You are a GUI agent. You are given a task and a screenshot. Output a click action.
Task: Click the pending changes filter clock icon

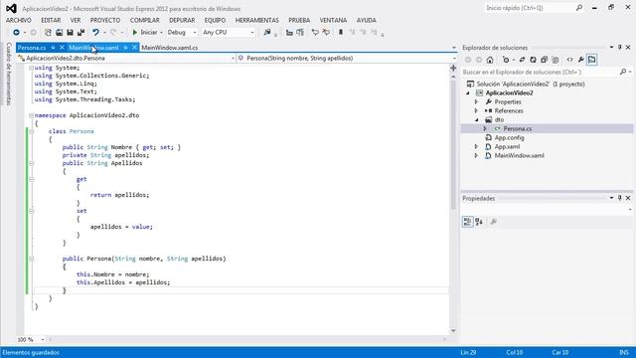pyautogui.click(x=506, y=60)
